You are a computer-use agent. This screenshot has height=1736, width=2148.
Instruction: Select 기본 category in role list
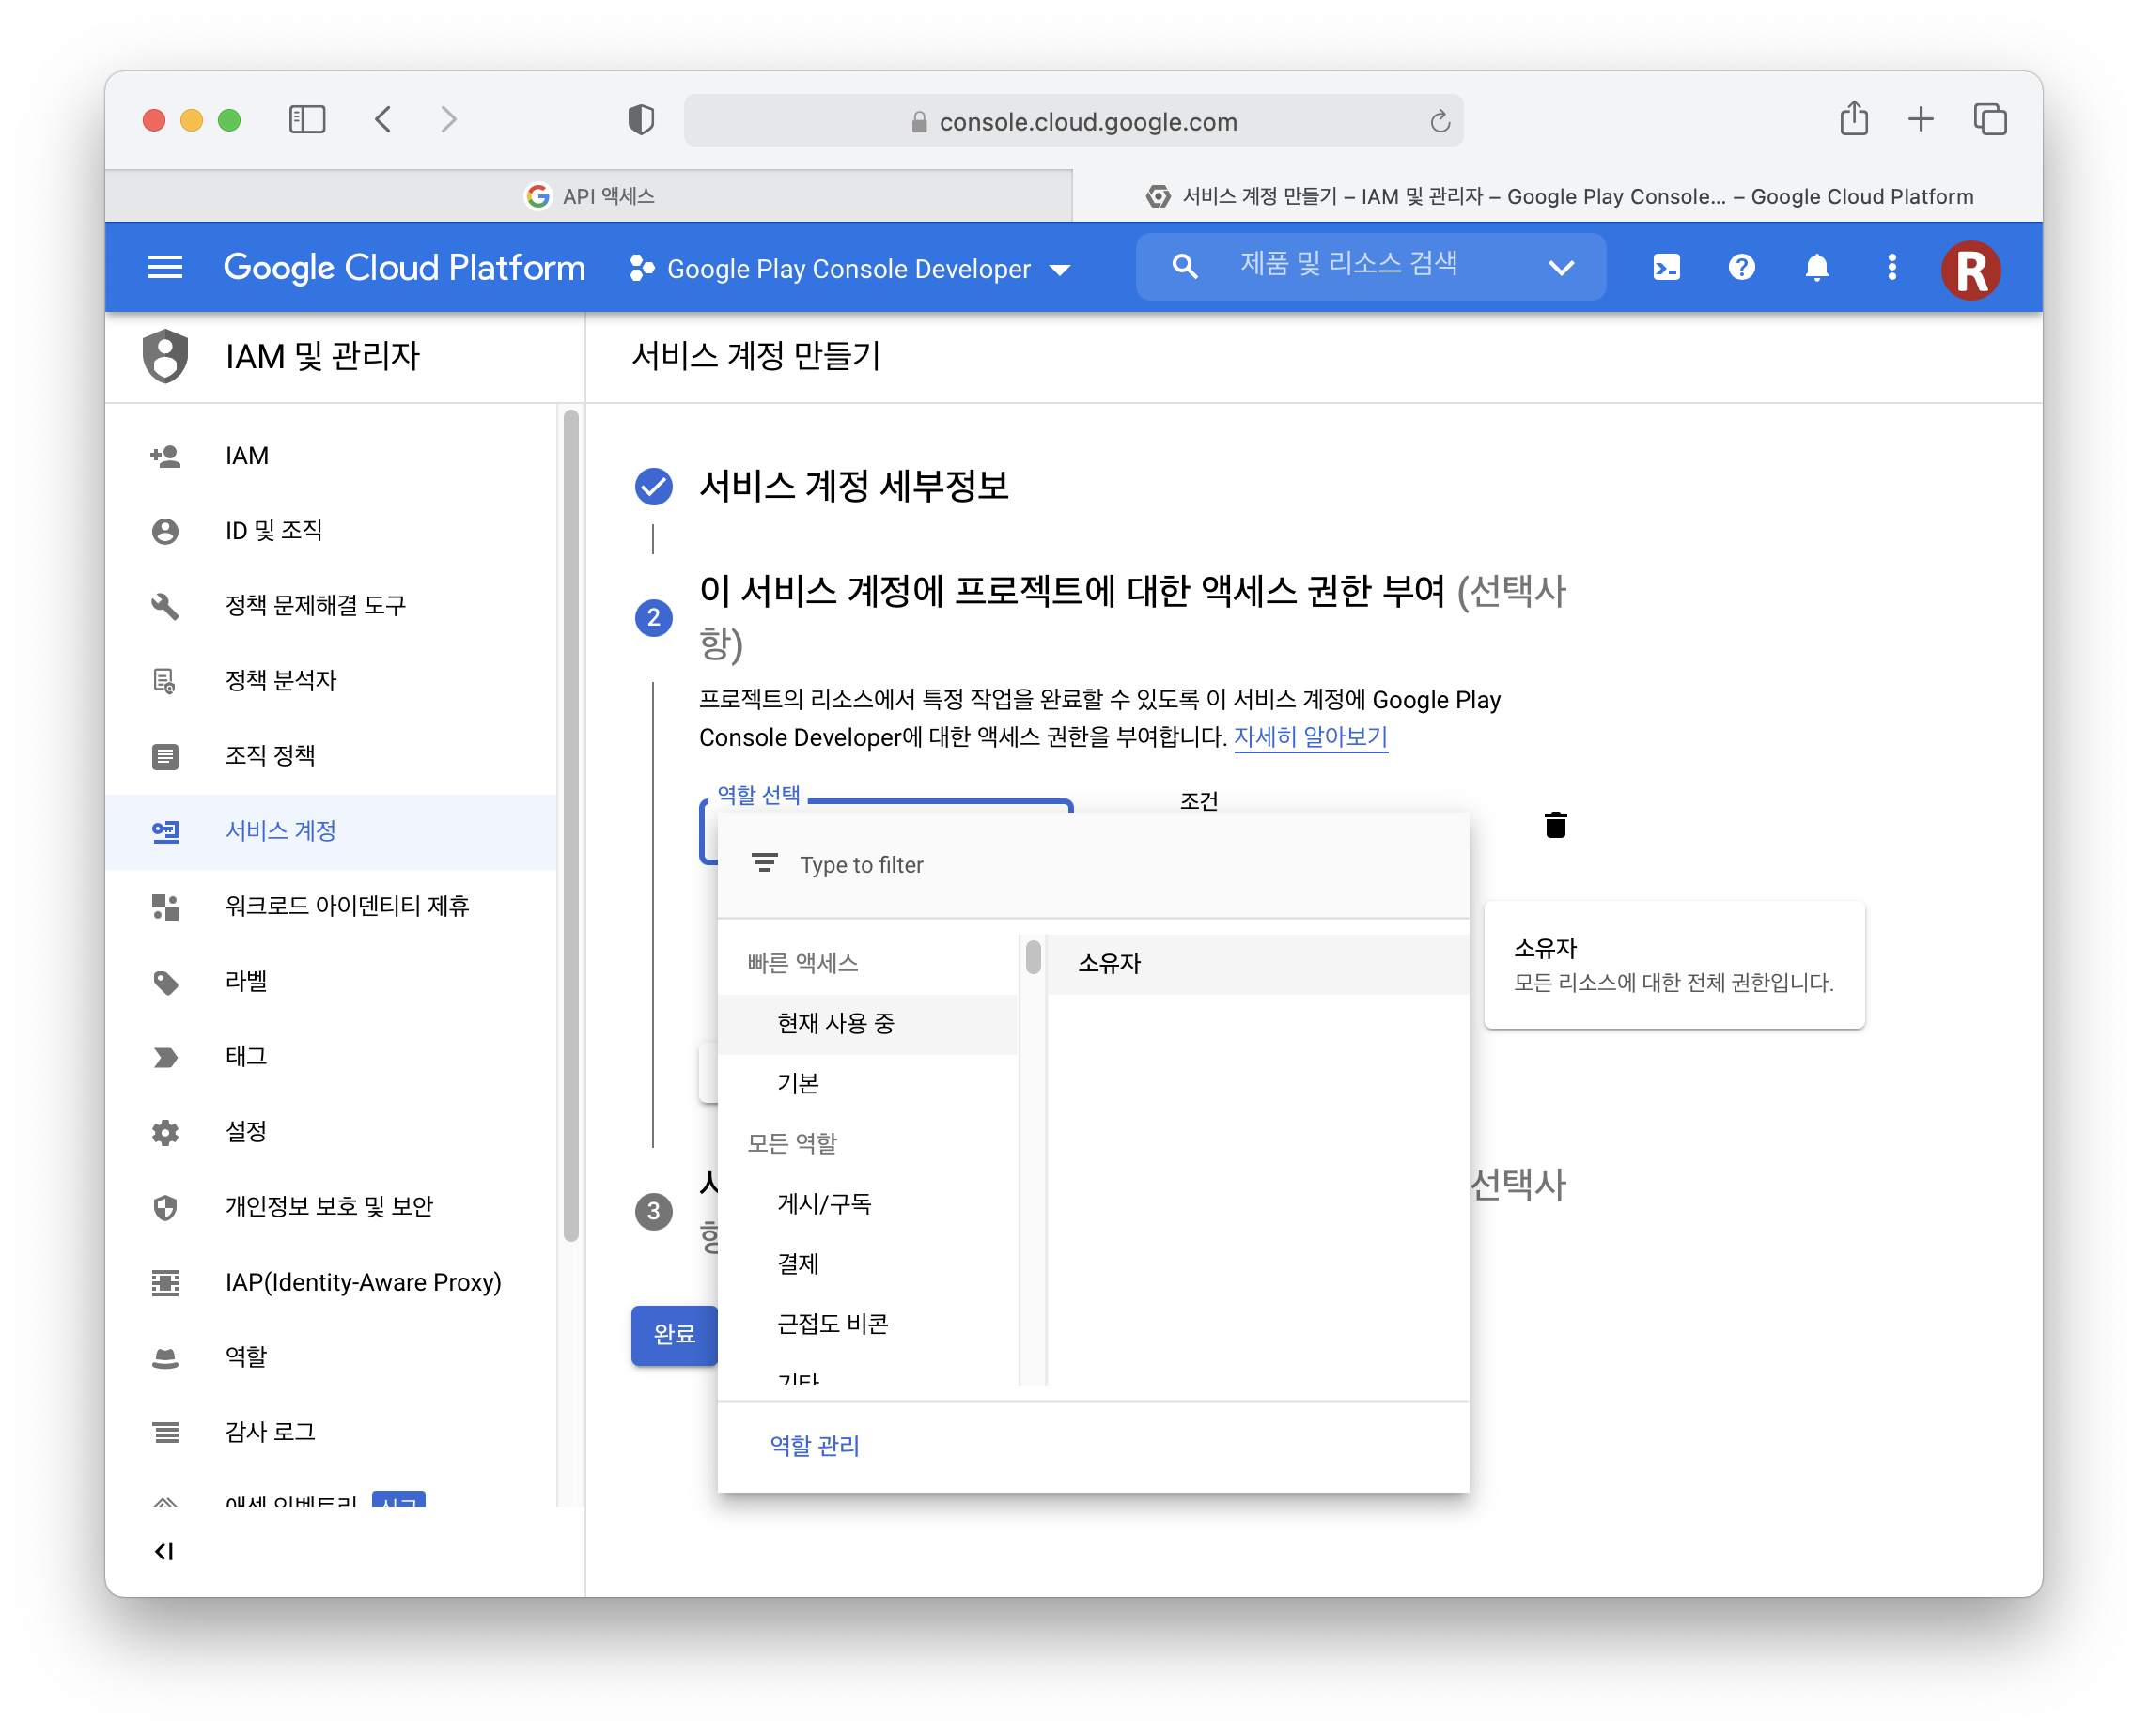click(x=798, y=1083)
